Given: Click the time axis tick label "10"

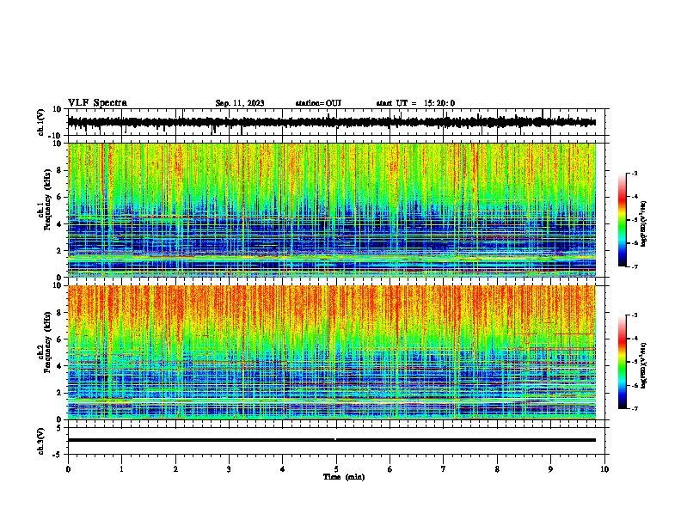Looking at the screenshot, I should pos(604,469).
